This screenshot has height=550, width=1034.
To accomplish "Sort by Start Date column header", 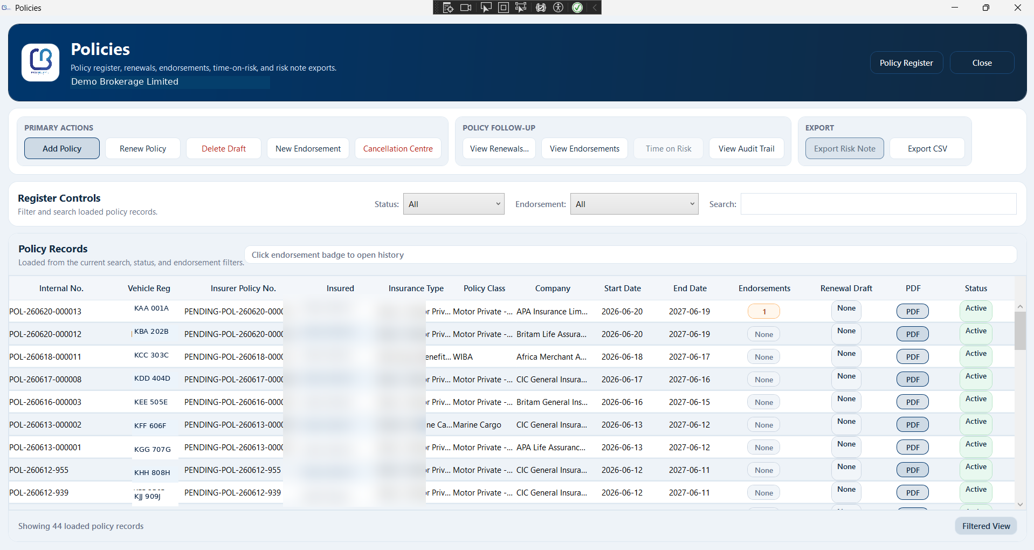I will pyautogui.click(x=622, y=288).
